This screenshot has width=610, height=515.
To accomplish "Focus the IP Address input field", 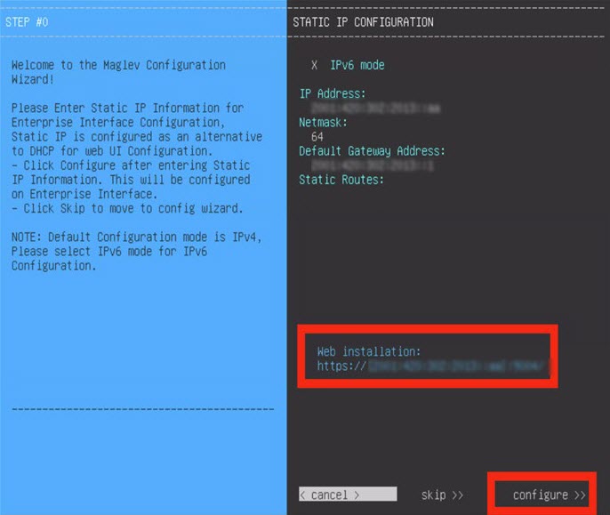I will point(376,108).
